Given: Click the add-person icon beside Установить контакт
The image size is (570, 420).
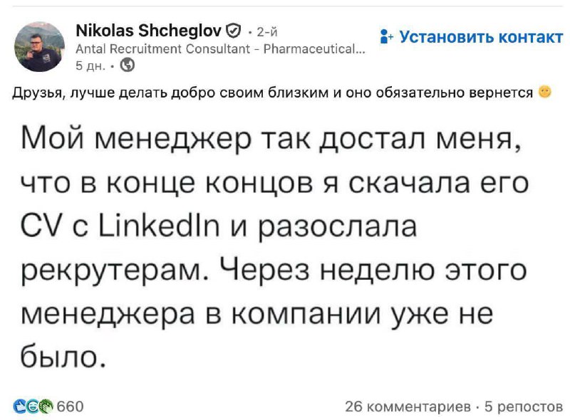Looking at the screenshot, I should pos(385,37).
